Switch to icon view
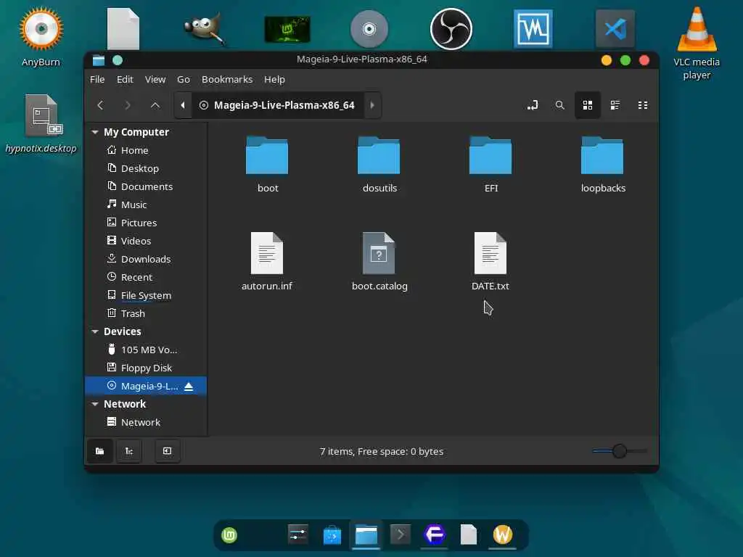Image resolution: width=743 pixels, height=557 pixels. pos(588,105)
